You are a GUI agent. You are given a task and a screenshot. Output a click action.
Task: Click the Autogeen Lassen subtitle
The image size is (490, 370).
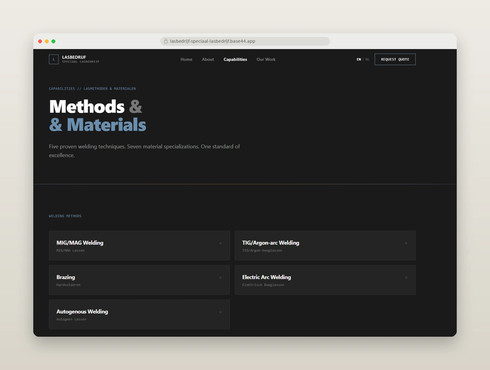(x=71, y=319)
